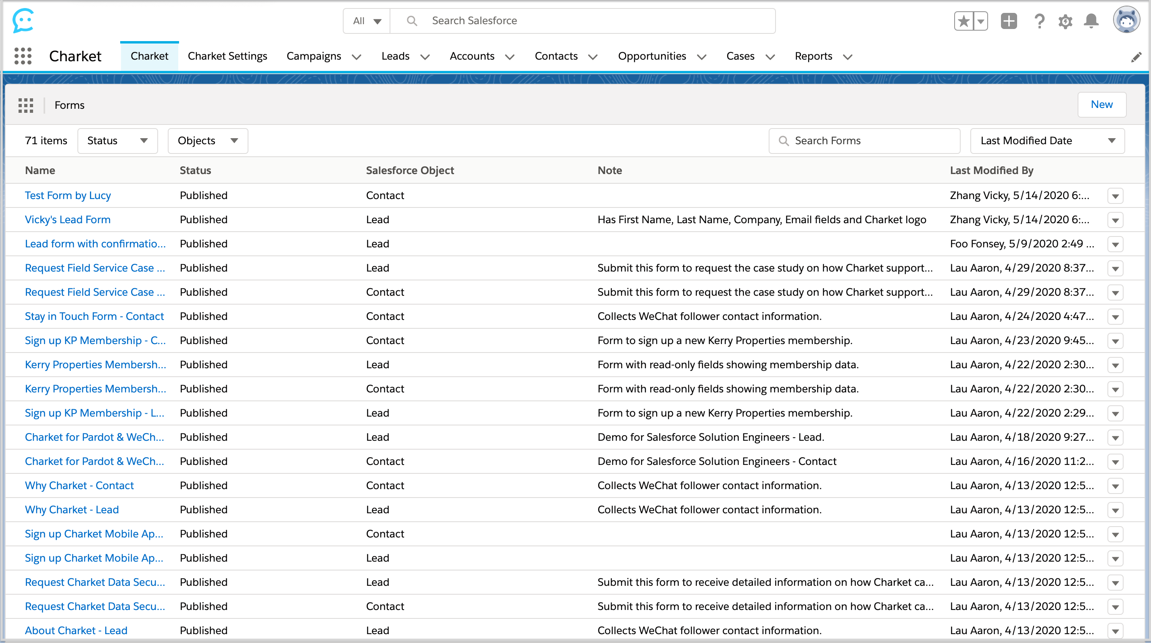Click the Forms grid menu icon

click(x=26, y=105)
